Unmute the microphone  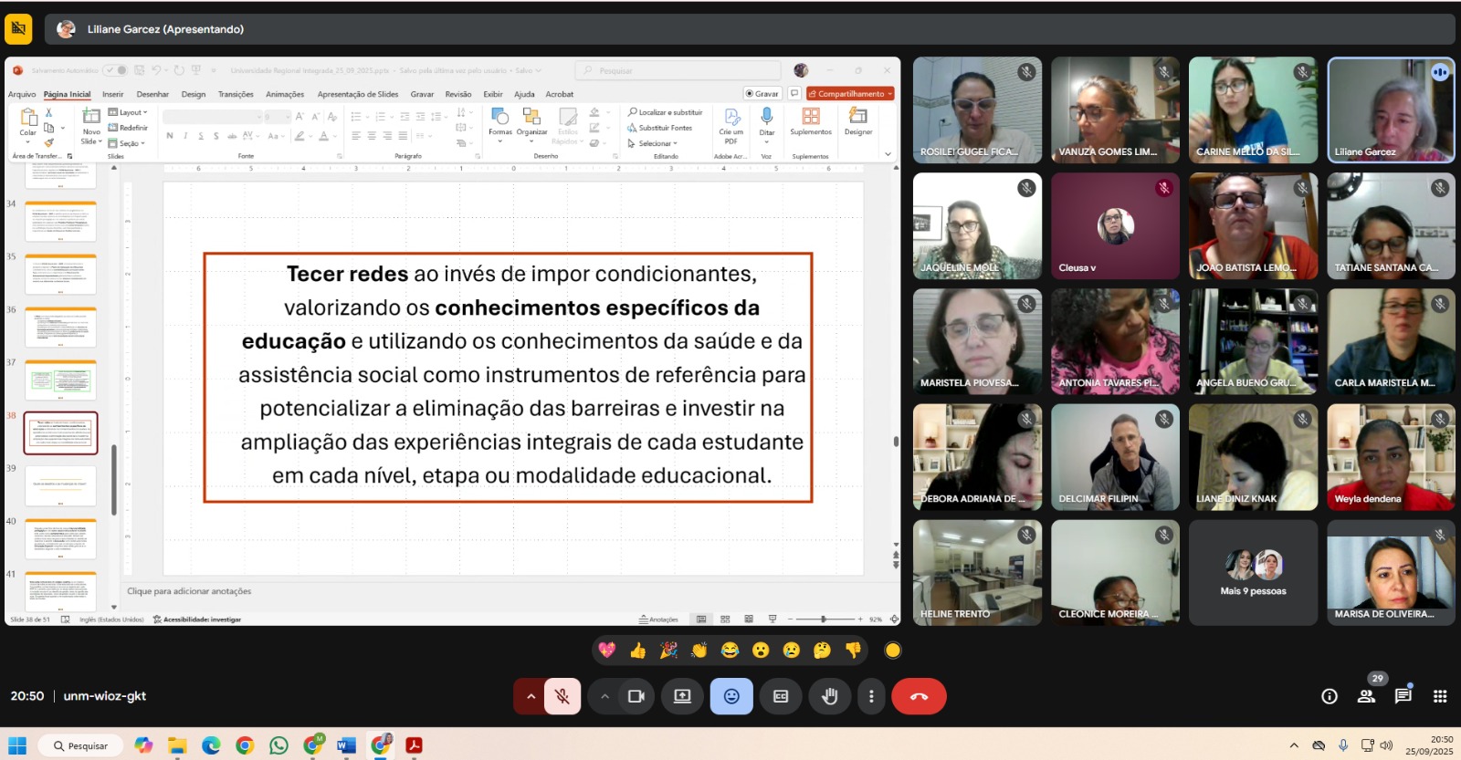[562, 696]
